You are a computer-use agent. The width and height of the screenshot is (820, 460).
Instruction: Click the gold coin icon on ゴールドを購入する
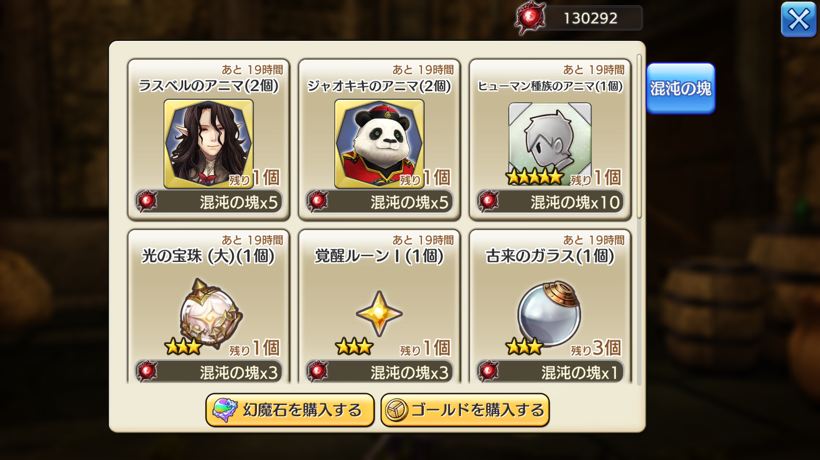pyautogui.click(x=396, y=410)
